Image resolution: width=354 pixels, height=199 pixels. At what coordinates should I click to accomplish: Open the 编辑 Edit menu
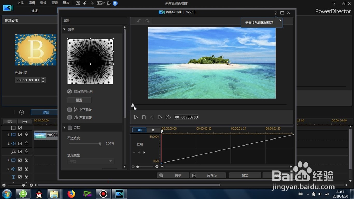coord(32,3)
